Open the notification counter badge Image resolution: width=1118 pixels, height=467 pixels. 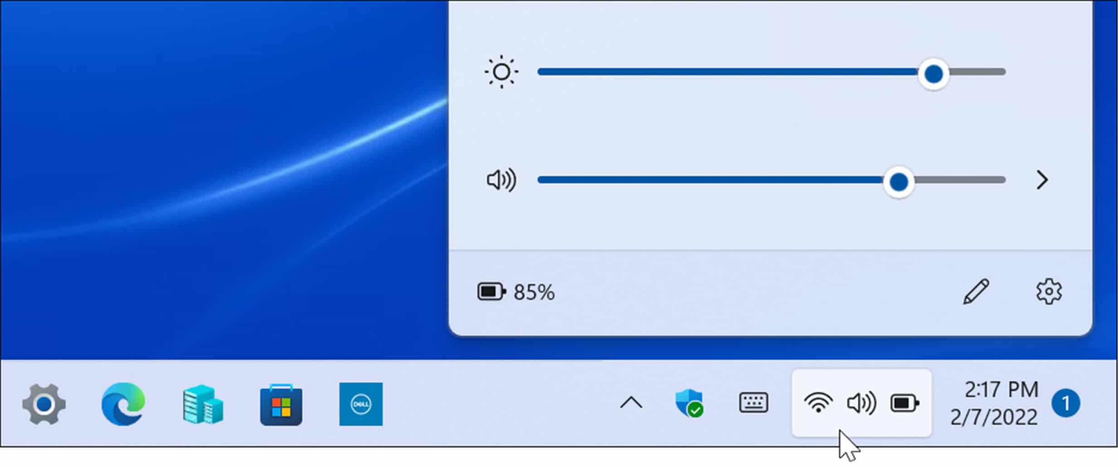(1068, 403)
